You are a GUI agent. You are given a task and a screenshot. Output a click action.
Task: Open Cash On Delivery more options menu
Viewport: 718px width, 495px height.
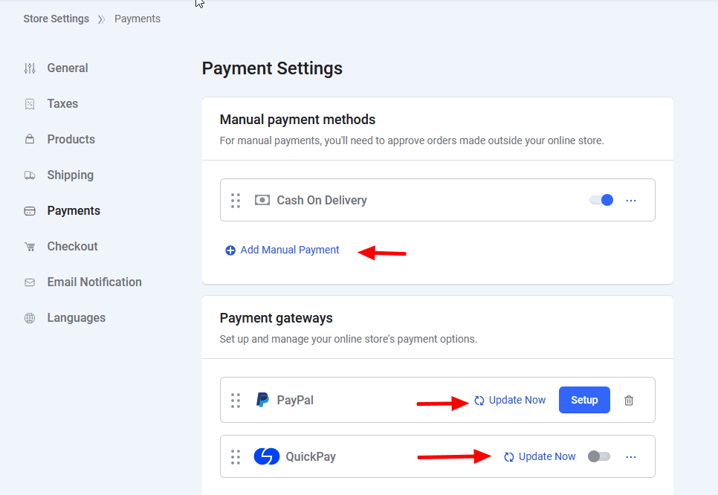click(x=631, y=200)
